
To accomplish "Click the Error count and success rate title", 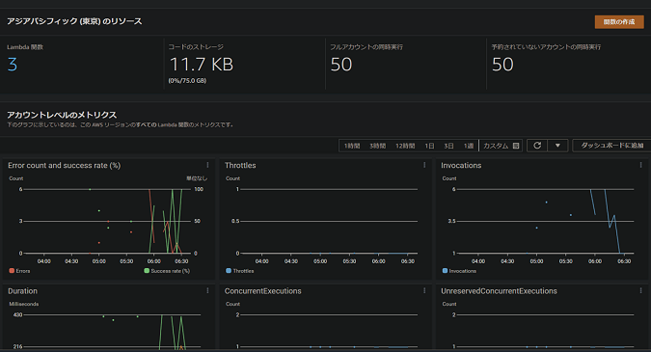I will pyautogui.click(x=64, y=165).
